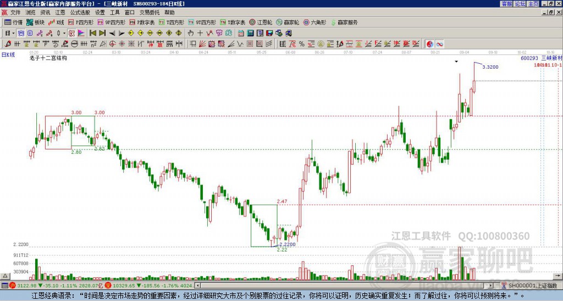The height and width of the screenshot is (301, 563).
Task: Open the 工具 menu
Action: coord(114,13)
